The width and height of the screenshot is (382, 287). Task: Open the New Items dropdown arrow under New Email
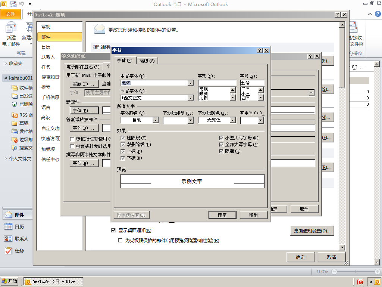tap(31, 44)
